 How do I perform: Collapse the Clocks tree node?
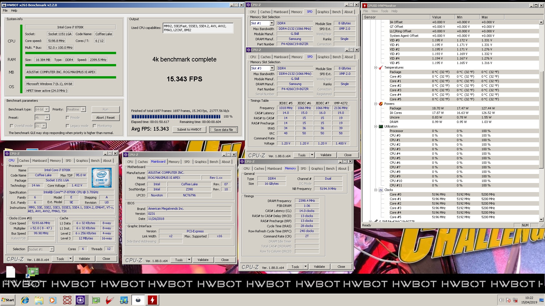click(376, 190)
